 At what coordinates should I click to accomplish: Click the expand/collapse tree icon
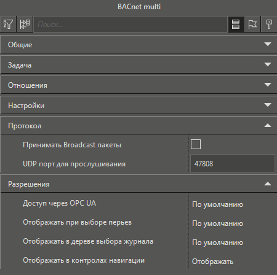point(25,24)
